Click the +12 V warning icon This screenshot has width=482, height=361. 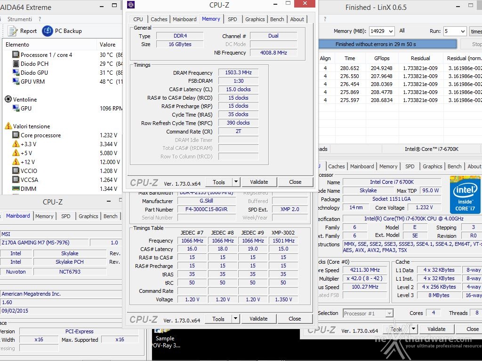[16, 162]
